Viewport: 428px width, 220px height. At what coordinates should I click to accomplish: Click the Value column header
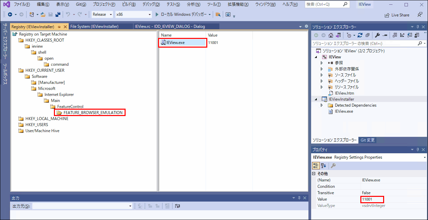click(x=229, y=35)
